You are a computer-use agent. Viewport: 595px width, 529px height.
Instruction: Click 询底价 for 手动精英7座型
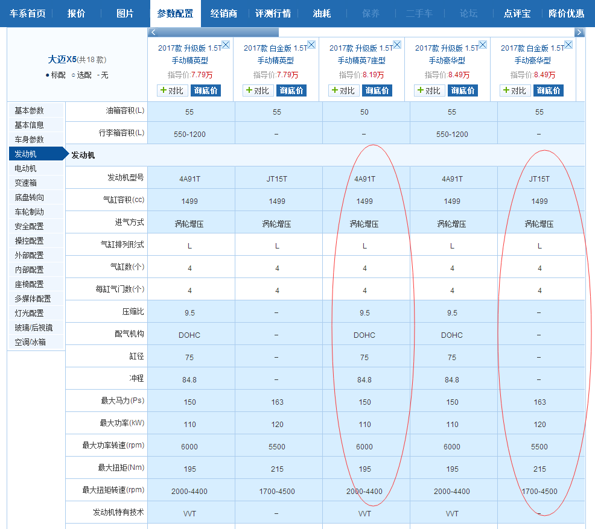377,90
